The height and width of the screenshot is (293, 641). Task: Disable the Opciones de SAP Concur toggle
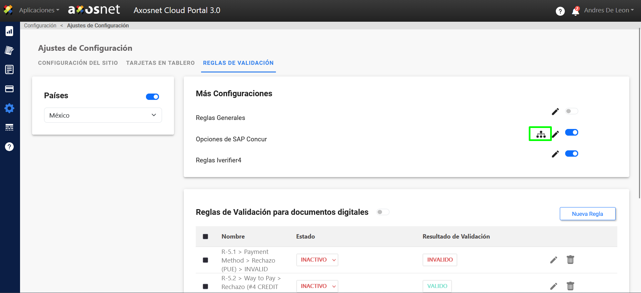click(571, 133)
